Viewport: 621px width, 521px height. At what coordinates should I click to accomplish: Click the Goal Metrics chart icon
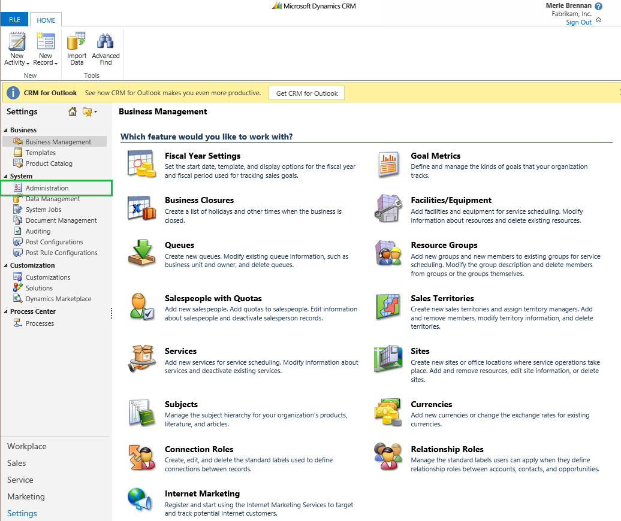[x=388, y=164]
